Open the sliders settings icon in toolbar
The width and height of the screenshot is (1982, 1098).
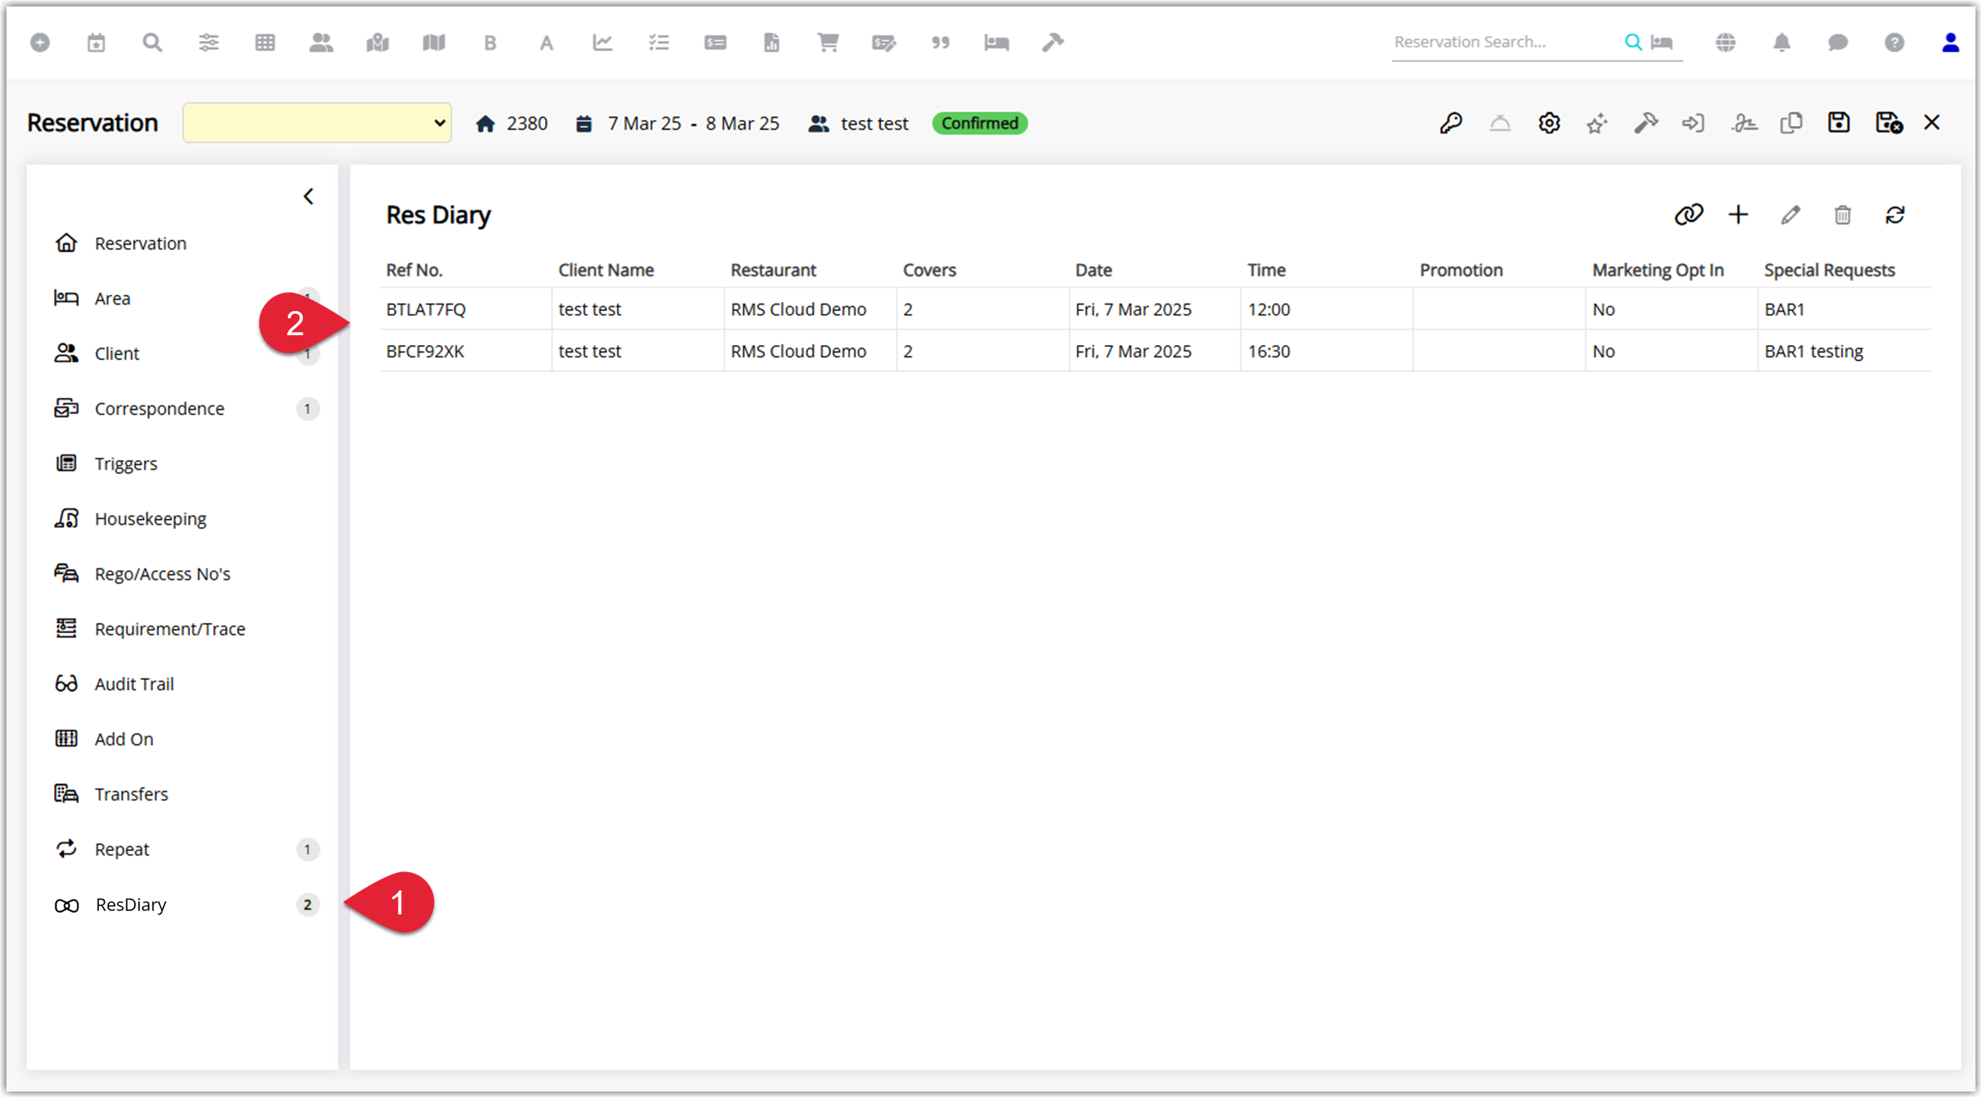click(208, 42)
